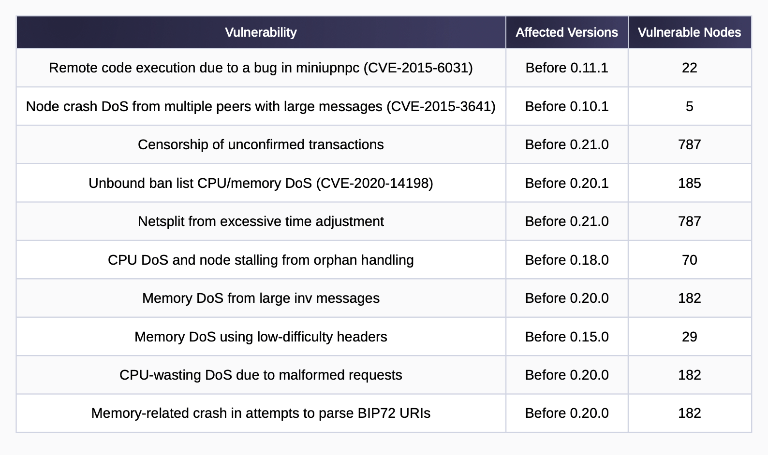Click Censorship of unconfirmed transactions entry
The width and height of the screenshot is (768, 455).
click(x=261, y=144)
